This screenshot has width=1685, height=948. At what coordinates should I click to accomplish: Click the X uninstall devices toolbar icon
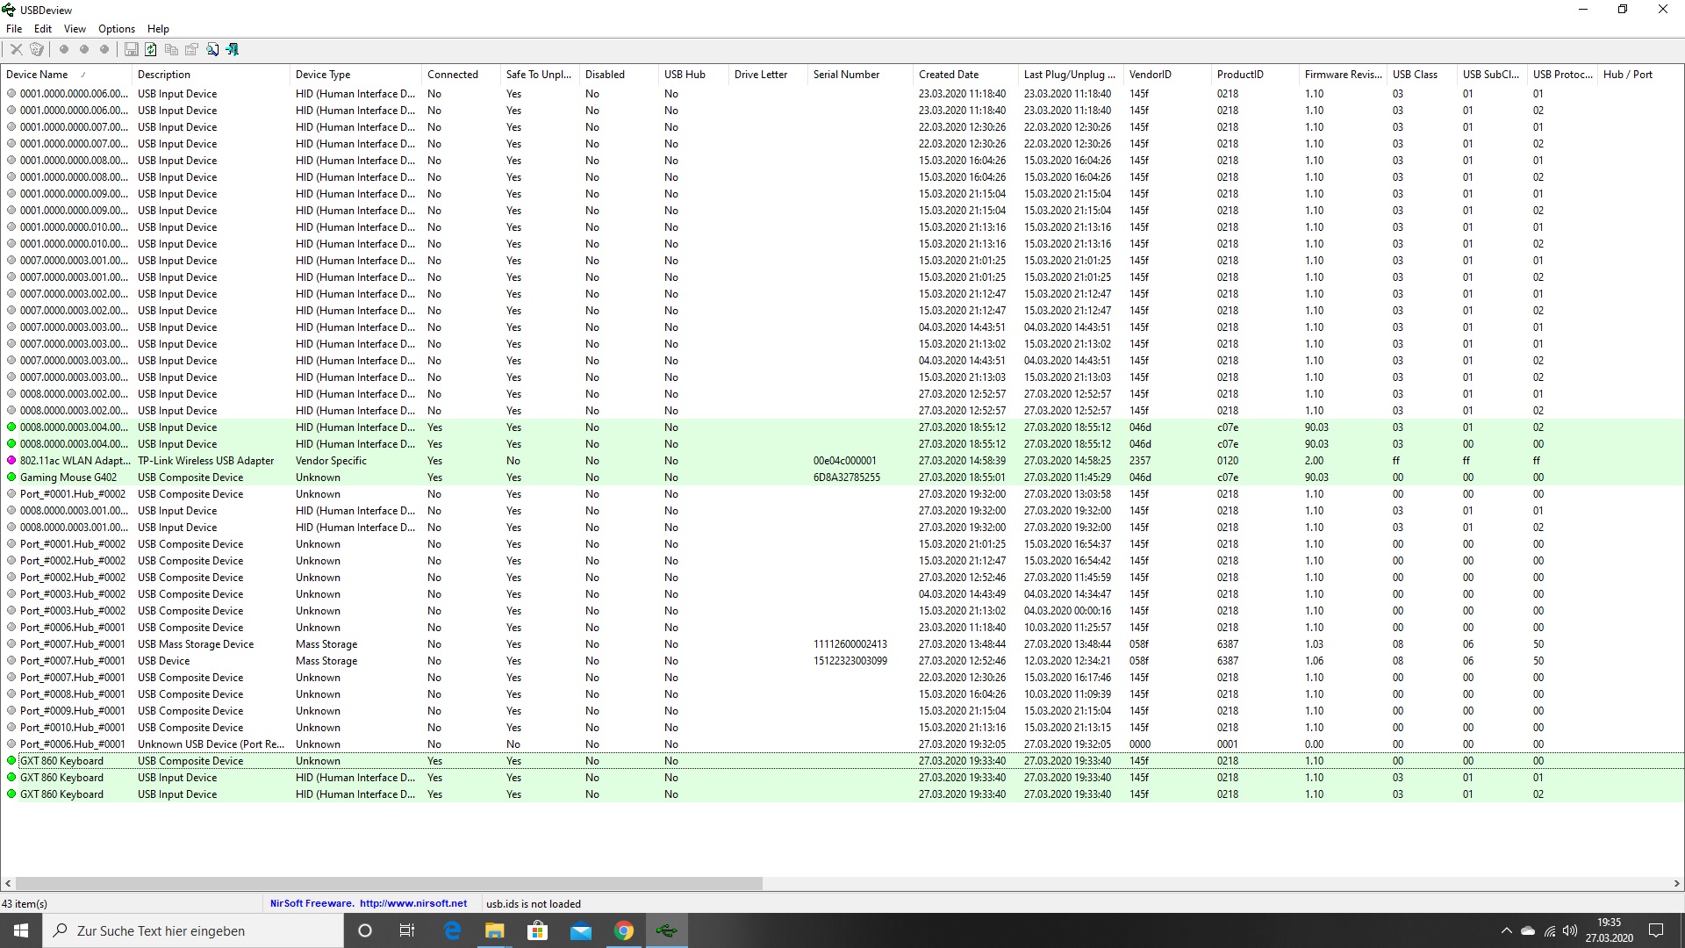click(16, 50)
